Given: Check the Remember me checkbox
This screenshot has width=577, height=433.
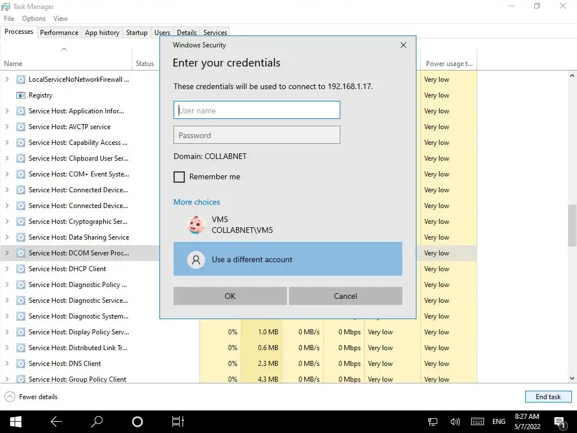Looking at the screenshot, I should [179, 176].
